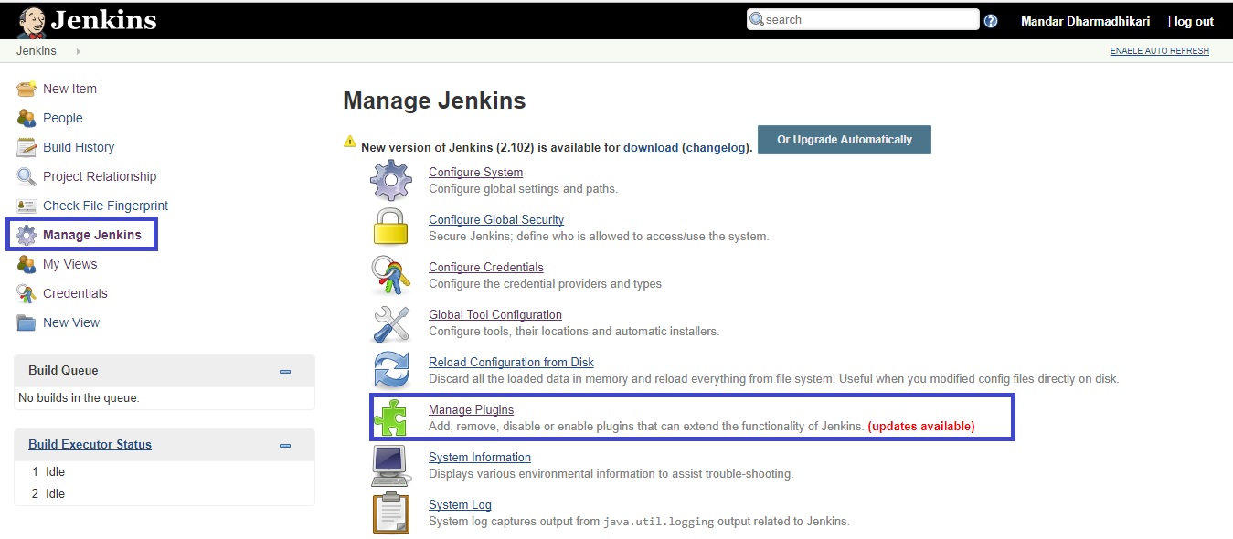Click the Mandar Dharmadhikari user name
The height and width of the screenshot is (539, 1233).
(x=1085, y=21)
